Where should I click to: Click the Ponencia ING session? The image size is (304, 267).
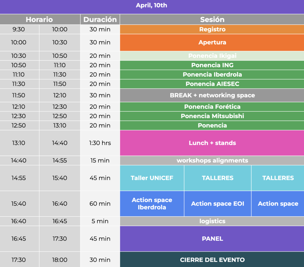coord(212,65)
